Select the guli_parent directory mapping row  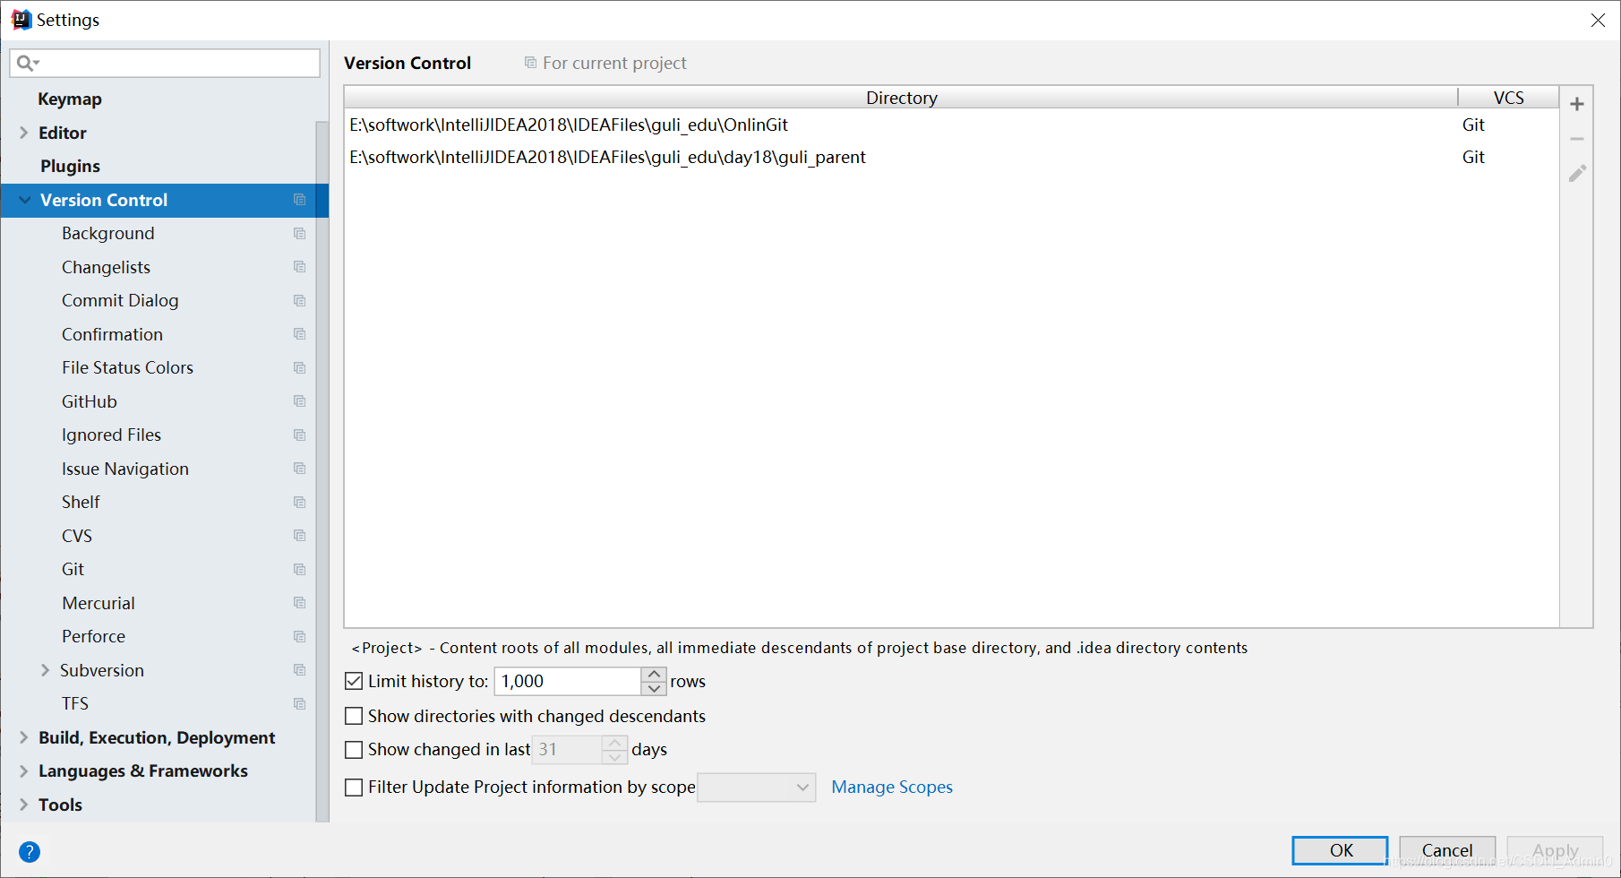tap(951, 158)
